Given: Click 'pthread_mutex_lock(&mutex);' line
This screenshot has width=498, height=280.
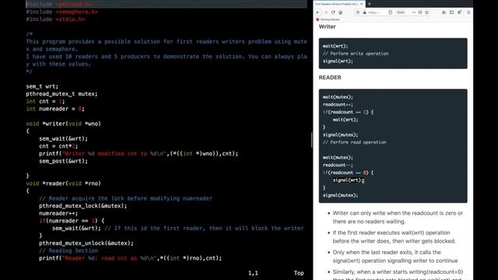Looking at the screenshot, I should (x=83, y=206).
